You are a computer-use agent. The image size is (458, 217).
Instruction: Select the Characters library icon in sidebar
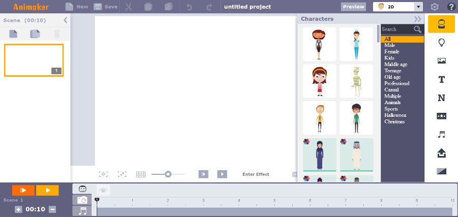(441, 24)
